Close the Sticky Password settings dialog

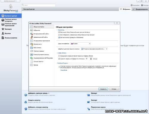[x=117, y=23]
